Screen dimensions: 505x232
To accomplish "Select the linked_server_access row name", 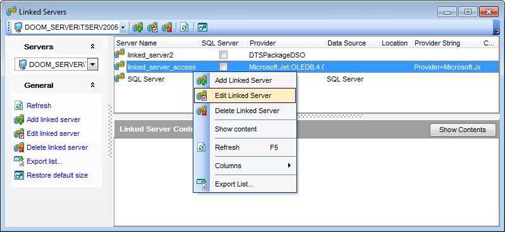I will click(x=162, y=67).
